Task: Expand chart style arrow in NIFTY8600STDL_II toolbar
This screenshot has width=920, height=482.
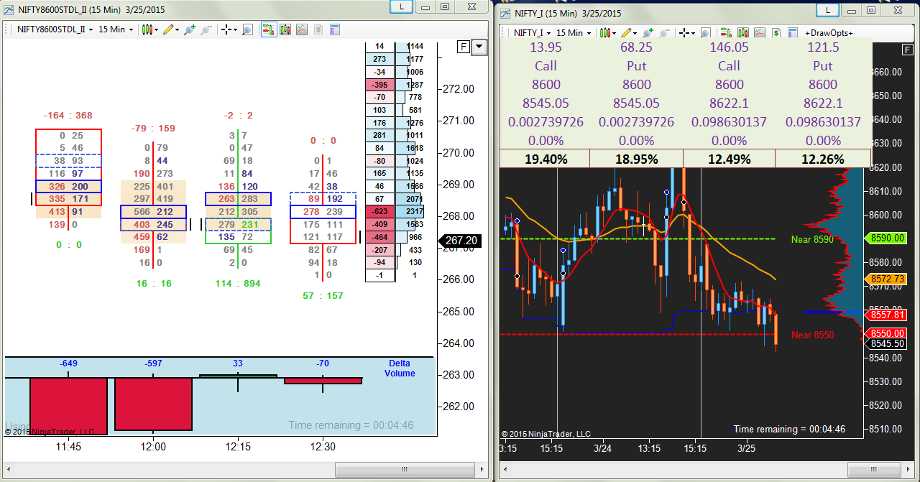Action: [x=157, y=29]
